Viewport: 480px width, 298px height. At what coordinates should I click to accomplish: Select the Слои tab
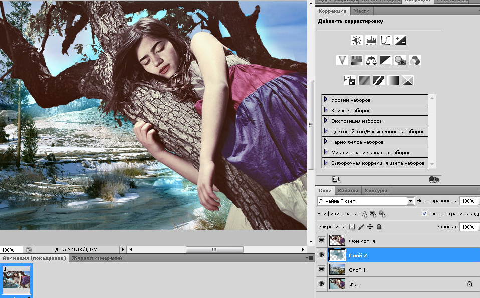pyautogui.click(x=325, y=190)
